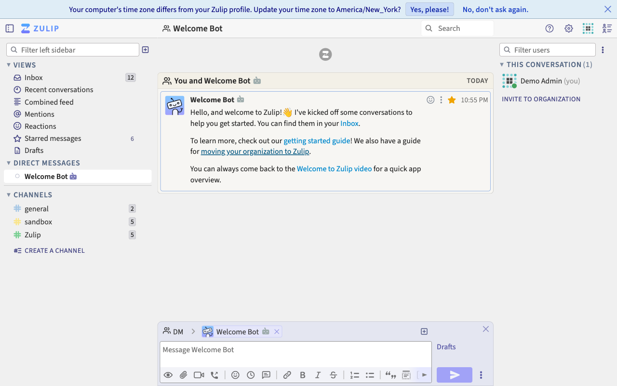Screen dimensions: 617x386
Task: Collapse the DIRECT MESSAGES section
Action: pyautogui.click(x=9, y=163)
